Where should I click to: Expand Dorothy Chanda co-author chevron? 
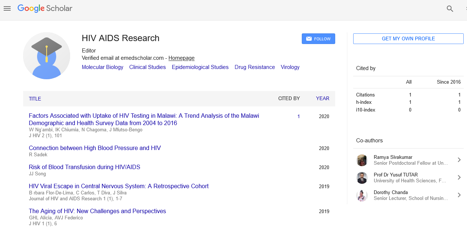459,195
